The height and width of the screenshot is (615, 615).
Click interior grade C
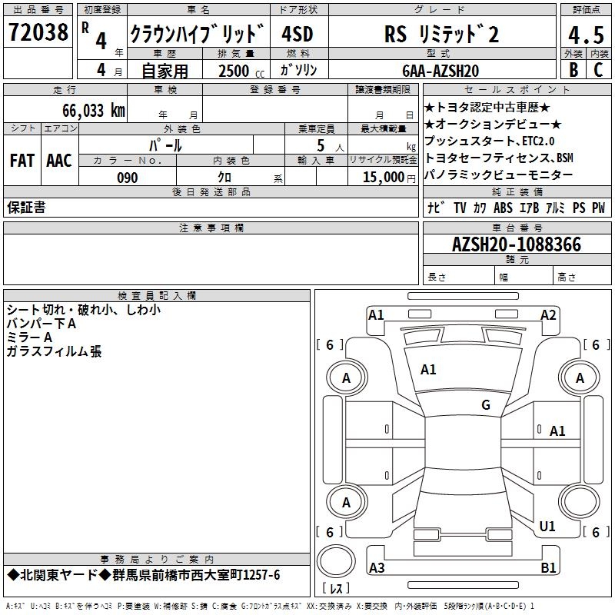pyautogui.click(x=598, y=70)
